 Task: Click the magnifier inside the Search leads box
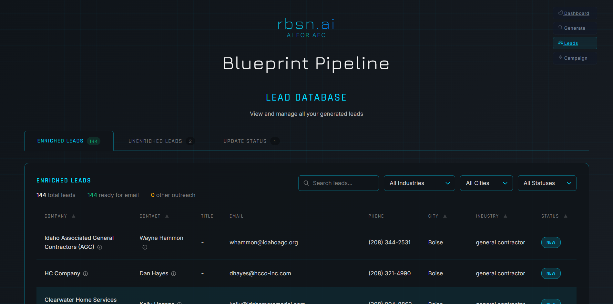(306, 183)
